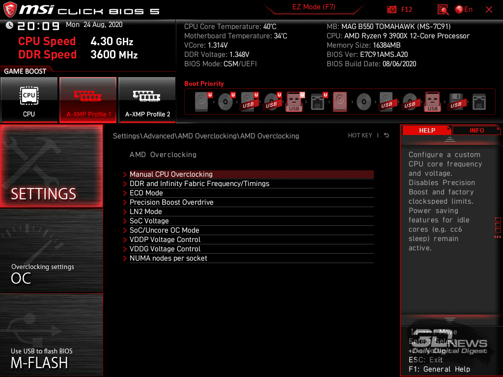This screenshot has width=503, height=377.
Task: Select the UEFI network boot device
Action: 319,102
